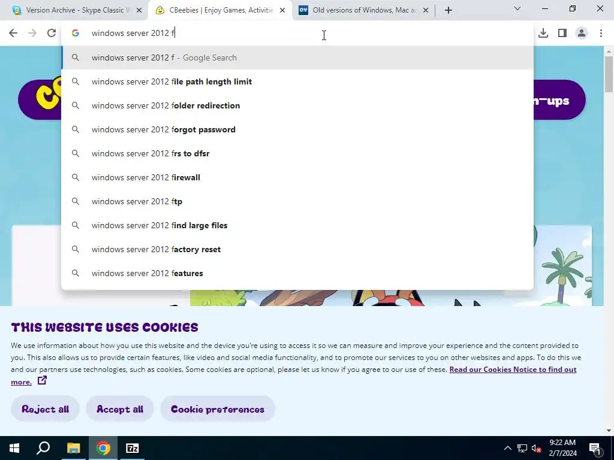Show hidden system tray icons
The height and width of the screenshot is (460, 614).
(x=507, y=448)
